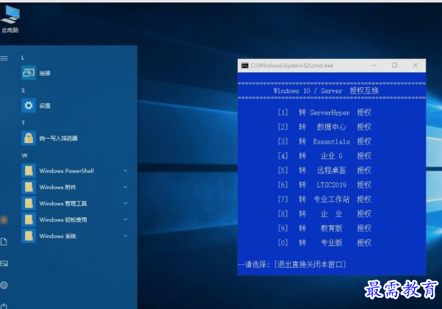Click the Windows 10 / Server 授权互换 heading

(326, 91)
